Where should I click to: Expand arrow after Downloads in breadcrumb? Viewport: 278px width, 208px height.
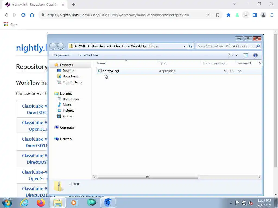tap(111, 46)
